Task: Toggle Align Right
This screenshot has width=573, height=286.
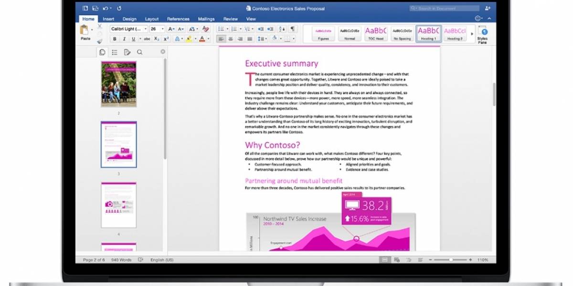Action: (x=240, y=39)
